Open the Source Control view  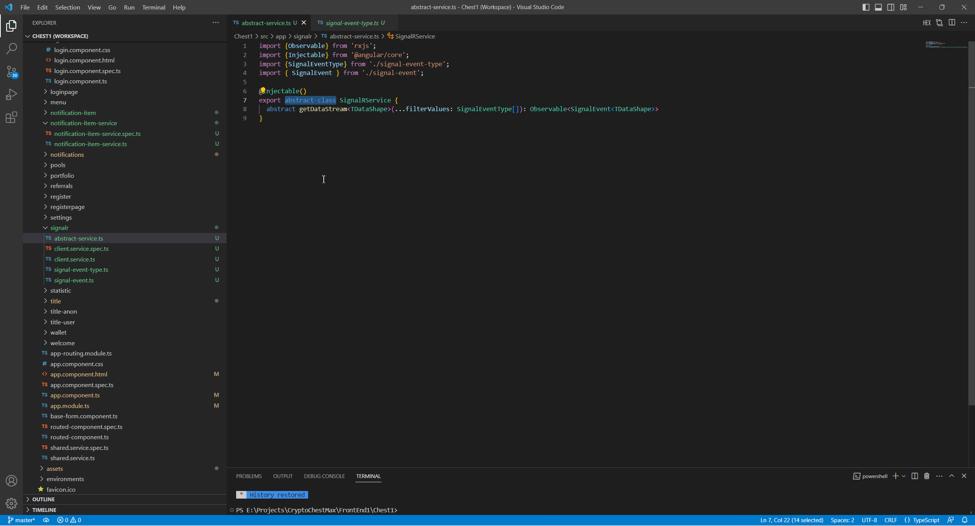[11, 71]
